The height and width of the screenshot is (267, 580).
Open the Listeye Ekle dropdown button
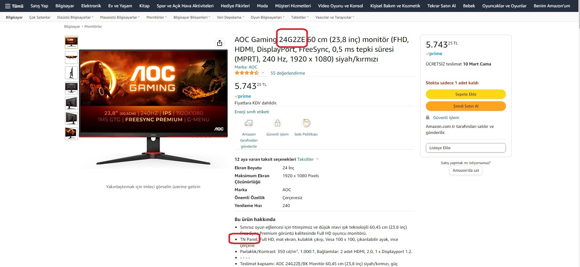pos(466,148)
